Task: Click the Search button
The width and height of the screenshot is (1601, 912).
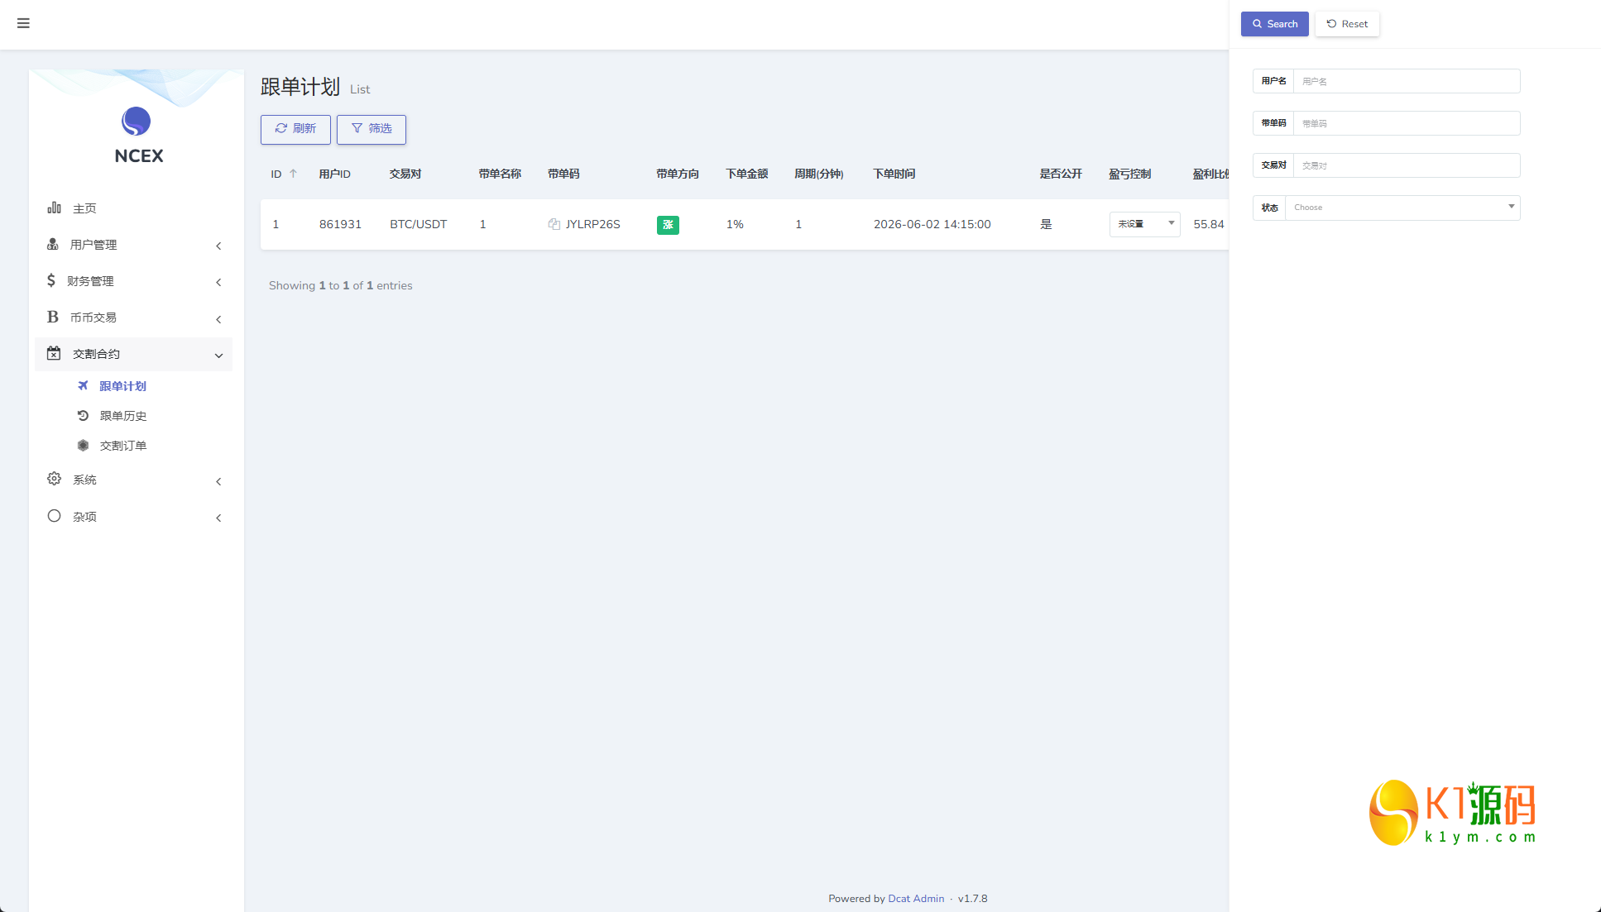Action: [x=1274, y=24]
